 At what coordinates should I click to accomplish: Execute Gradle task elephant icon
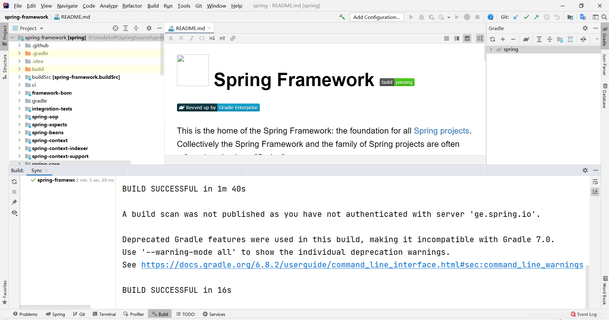click(526, 39)
